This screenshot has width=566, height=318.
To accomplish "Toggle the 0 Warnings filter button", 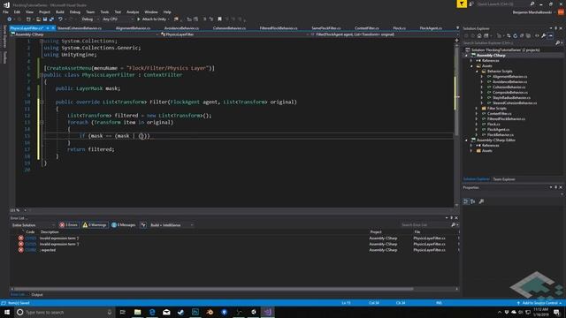I will click(95, 225).
